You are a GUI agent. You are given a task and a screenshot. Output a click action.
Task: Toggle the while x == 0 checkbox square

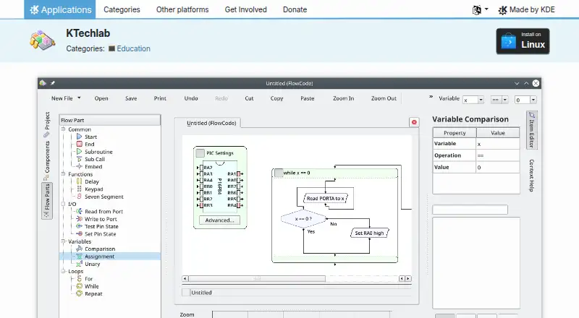[279, 173]
